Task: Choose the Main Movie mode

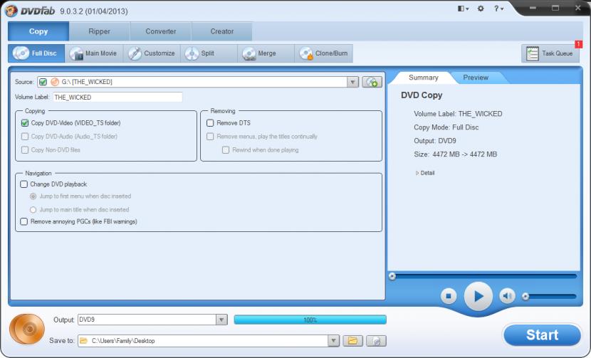Action: click(93, 53)
